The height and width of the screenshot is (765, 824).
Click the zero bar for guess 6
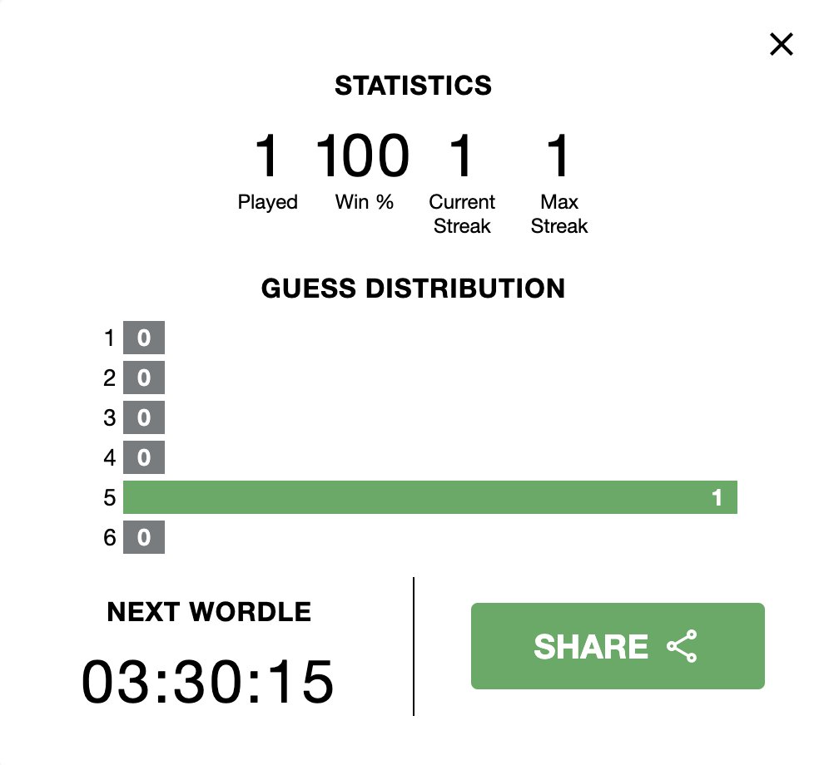click(x=143, y=537)
